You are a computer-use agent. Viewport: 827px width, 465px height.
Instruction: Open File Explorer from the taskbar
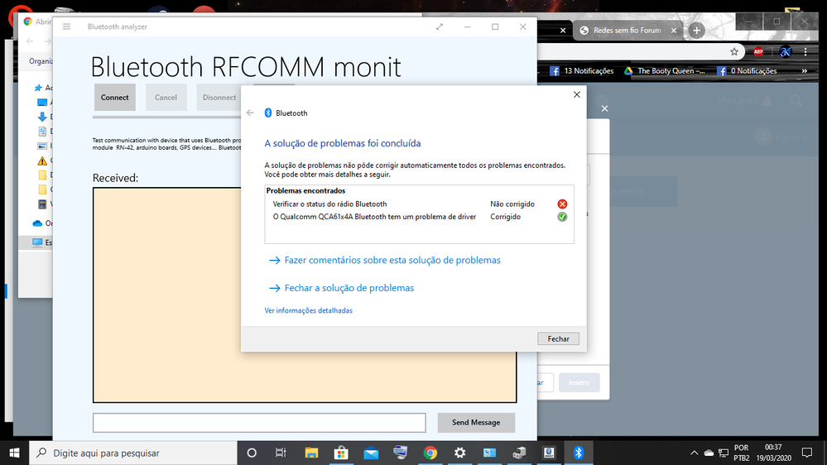tap(311, 453)
